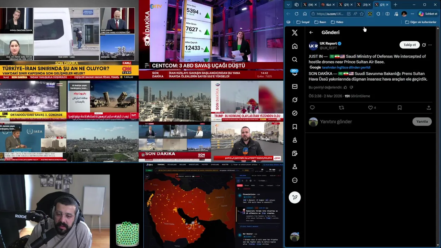Open Edge workspaces icon
Viewport: 441px width, 248px height.
tap(297, 5)
